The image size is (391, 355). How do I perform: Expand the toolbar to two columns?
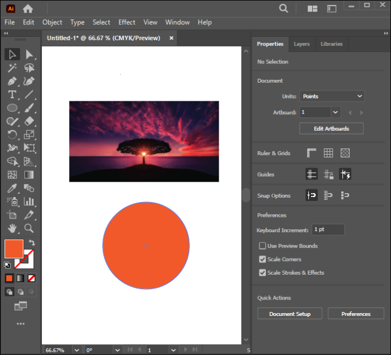point(6,33)
